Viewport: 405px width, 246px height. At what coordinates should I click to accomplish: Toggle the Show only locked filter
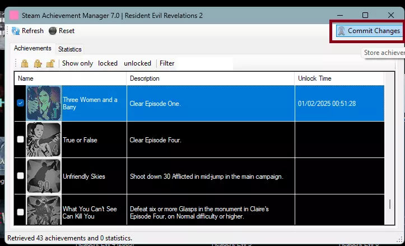coord(108,63)
